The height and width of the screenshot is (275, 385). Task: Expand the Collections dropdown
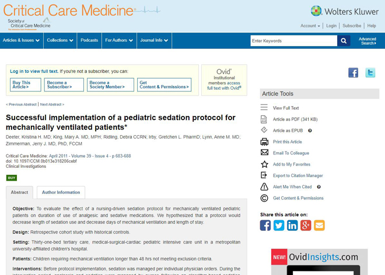(60, 40)
